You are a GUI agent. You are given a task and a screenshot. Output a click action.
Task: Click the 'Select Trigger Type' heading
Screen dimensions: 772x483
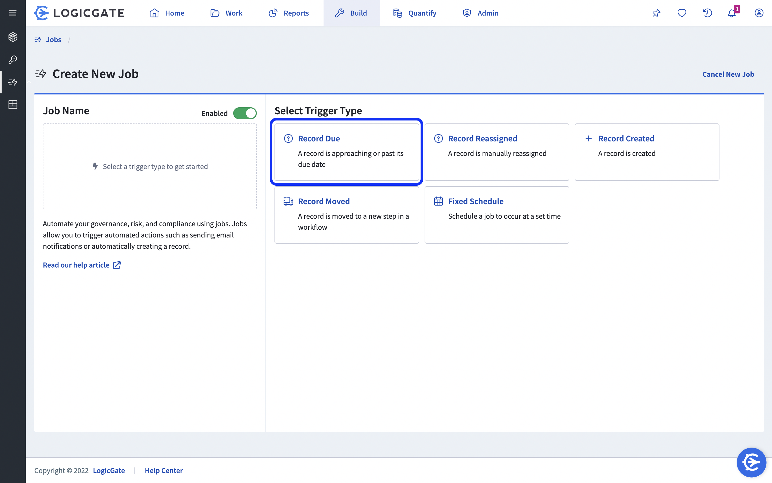coord(318,111)
